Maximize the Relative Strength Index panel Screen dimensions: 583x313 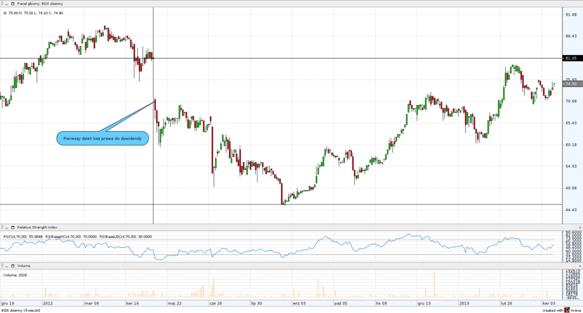click(x=13, y=227)
